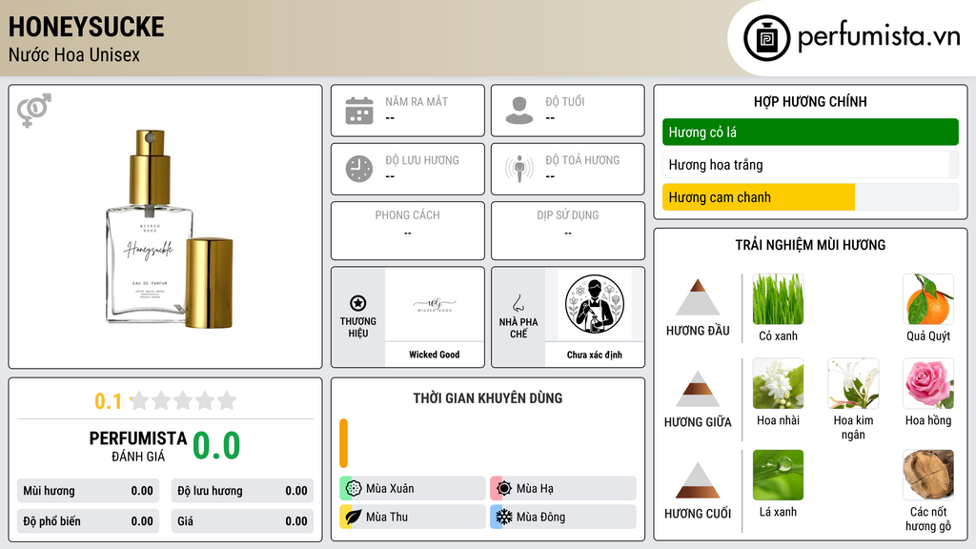Viewport: 976px width, 549px height.
Task: Click the Nước Hoa Unisex subtitle
Action: [x=74, y=54]
